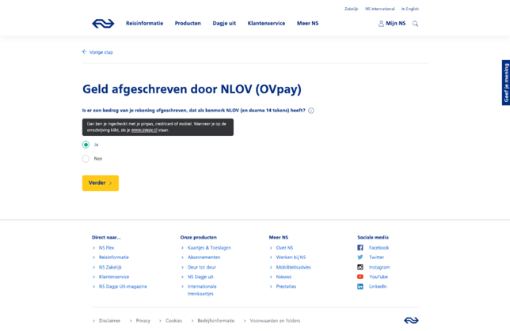510x331 pixels.
Task: Open the www.ovpay.nl link in tooltip
Action: tap(144, 130)
